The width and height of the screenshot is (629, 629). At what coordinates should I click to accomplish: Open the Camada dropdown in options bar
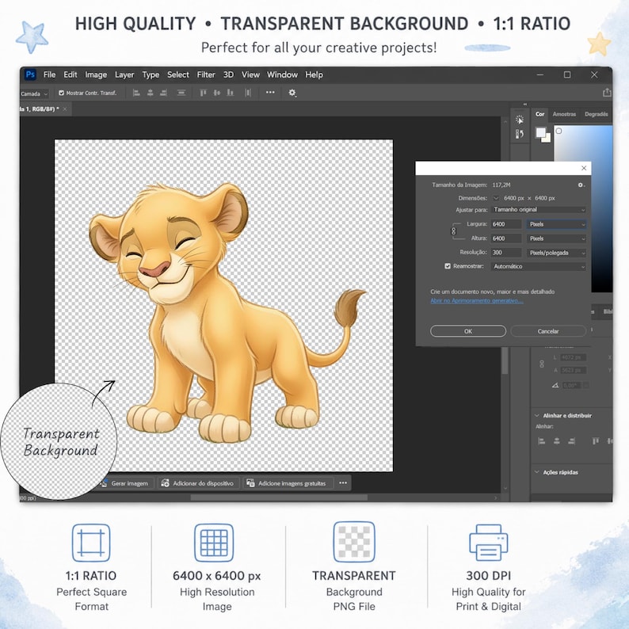(x=34, y=93)
